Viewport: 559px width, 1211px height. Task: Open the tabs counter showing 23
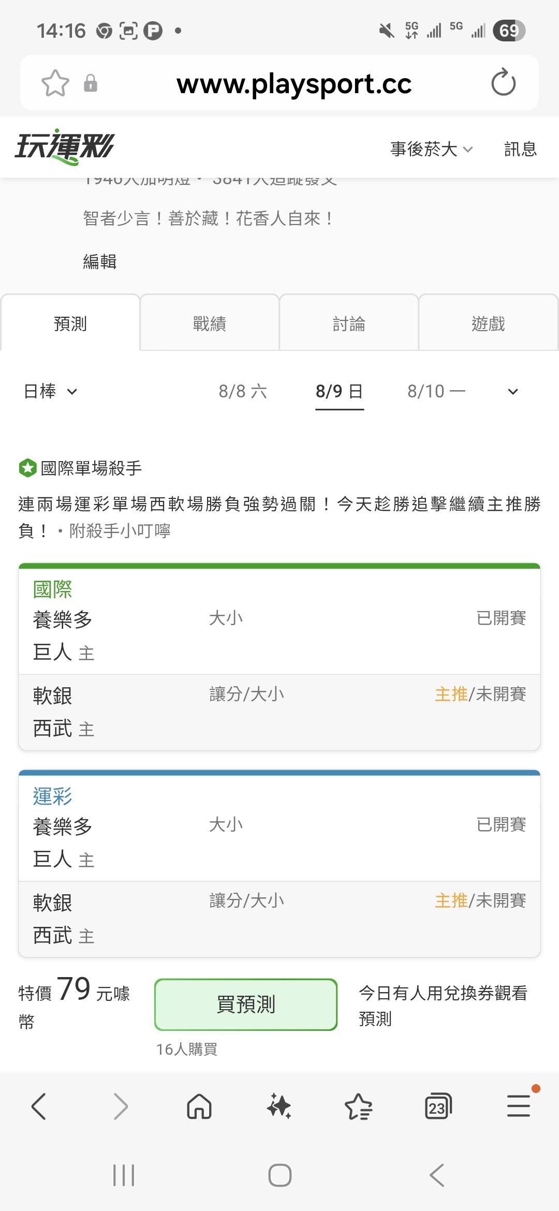438,1106
